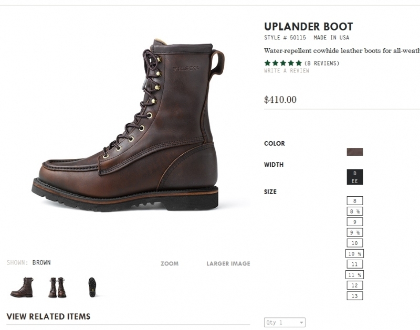
Task: Pick size 10
Action: (x=355, y=243)
